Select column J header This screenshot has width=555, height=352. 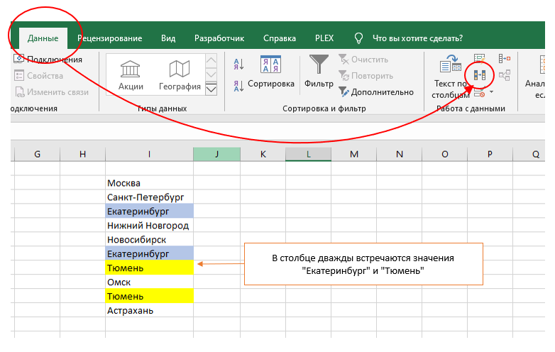(216, 154)
